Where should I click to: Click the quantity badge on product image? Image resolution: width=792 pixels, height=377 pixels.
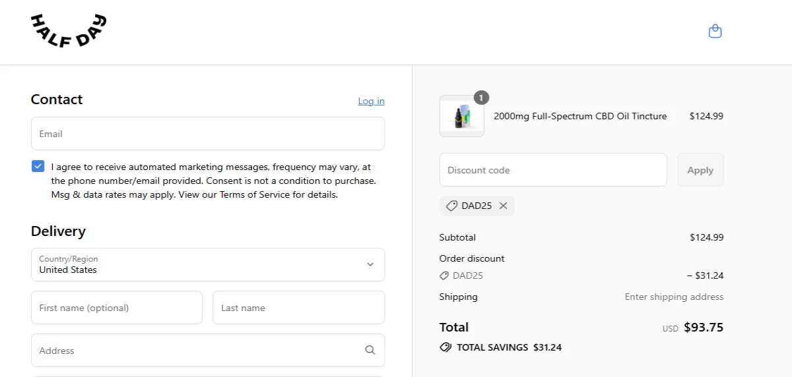point(481,98)
